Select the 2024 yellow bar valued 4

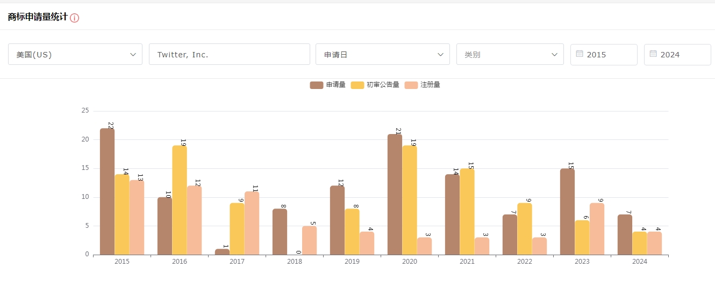(640, 243)
